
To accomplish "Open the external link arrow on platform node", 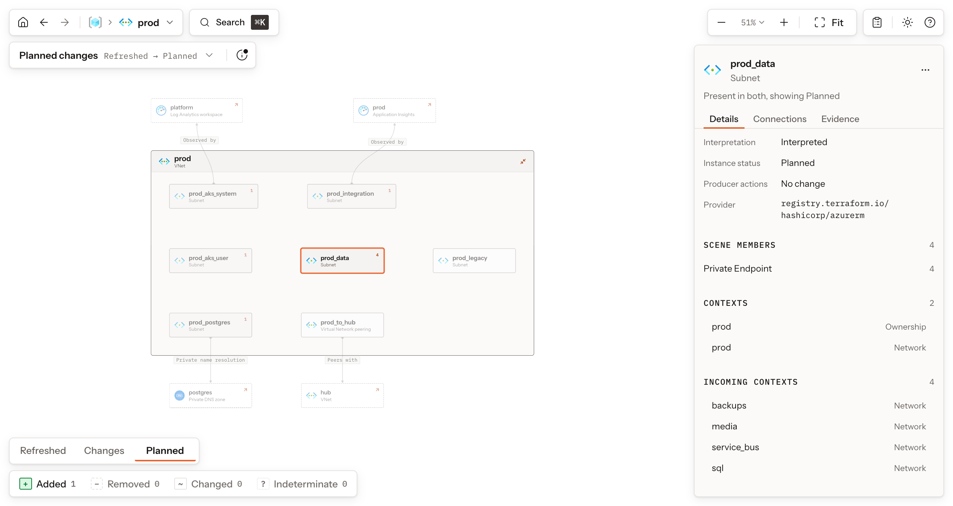I will click(x=236, y=105).
